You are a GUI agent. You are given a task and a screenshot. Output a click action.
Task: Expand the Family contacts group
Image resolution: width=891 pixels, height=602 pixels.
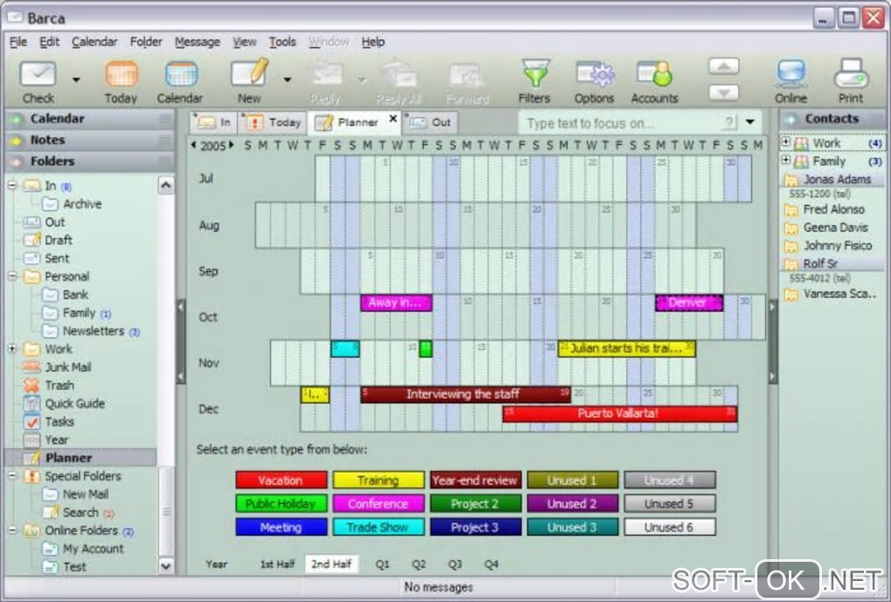[785, 160]
